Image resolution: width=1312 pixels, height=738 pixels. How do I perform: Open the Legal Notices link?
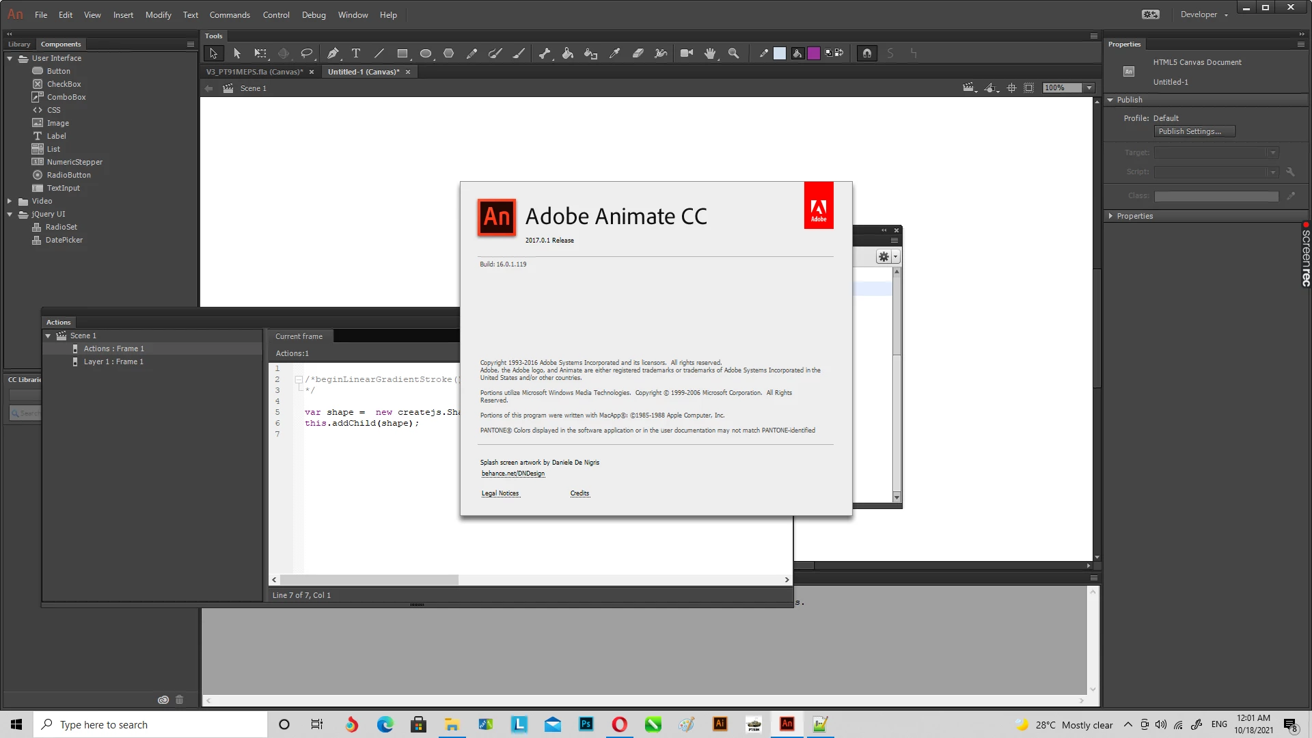click(500, 493)
